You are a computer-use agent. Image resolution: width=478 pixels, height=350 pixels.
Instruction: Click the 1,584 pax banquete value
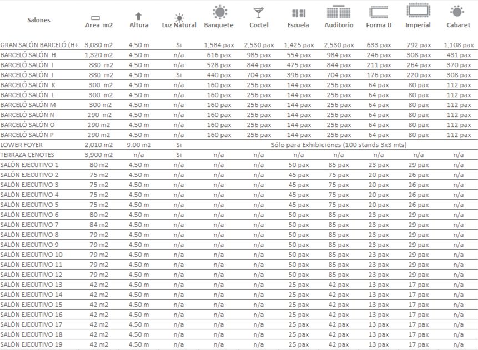pyautogui.click(x=219, y=45)
